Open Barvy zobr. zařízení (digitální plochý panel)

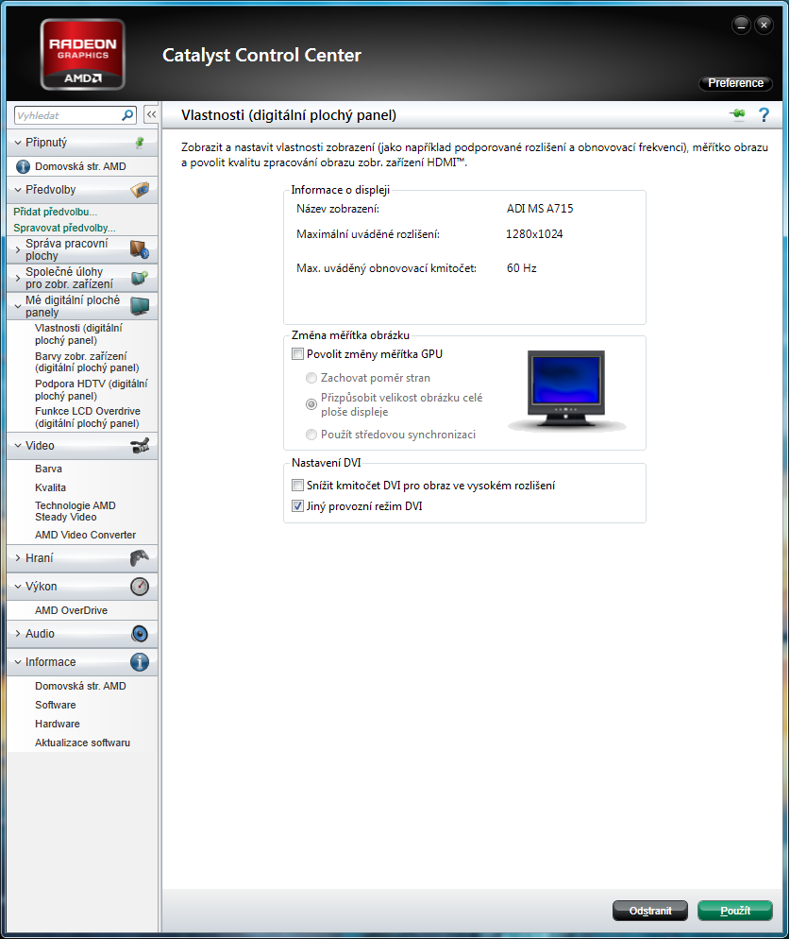click(87, 362)
